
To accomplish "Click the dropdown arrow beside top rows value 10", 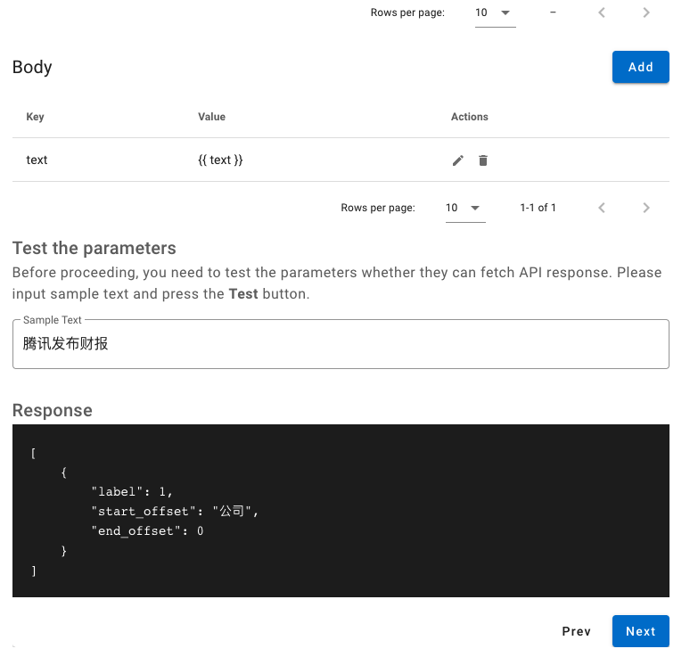I will pyautogui.click(x=505, y=12).
